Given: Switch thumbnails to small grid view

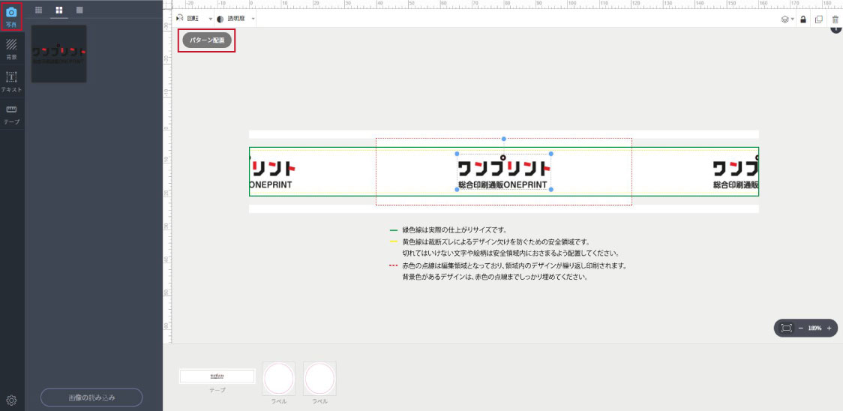Looking at the screenshot, I should click(x=39, y=10).
